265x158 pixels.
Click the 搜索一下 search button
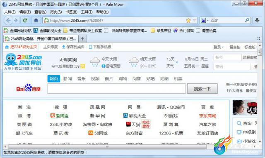point(202,89)
